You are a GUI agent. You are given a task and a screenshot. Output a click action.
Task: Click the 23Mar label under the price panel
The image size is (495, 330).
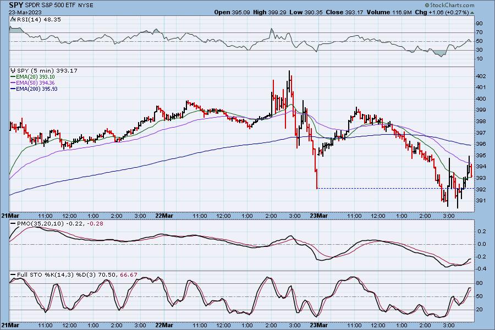point(319,216)
